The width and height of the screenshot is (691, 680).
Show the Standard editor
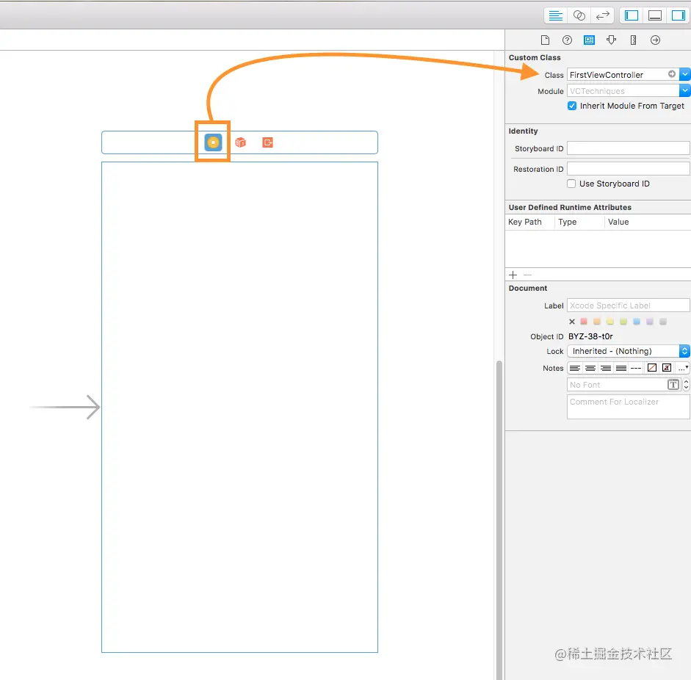point(555,16)
